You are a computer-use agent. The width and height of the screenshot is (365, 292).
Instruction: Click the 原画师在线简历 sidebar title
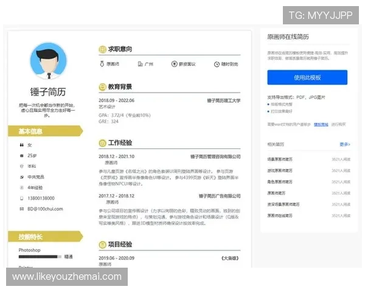288,36
